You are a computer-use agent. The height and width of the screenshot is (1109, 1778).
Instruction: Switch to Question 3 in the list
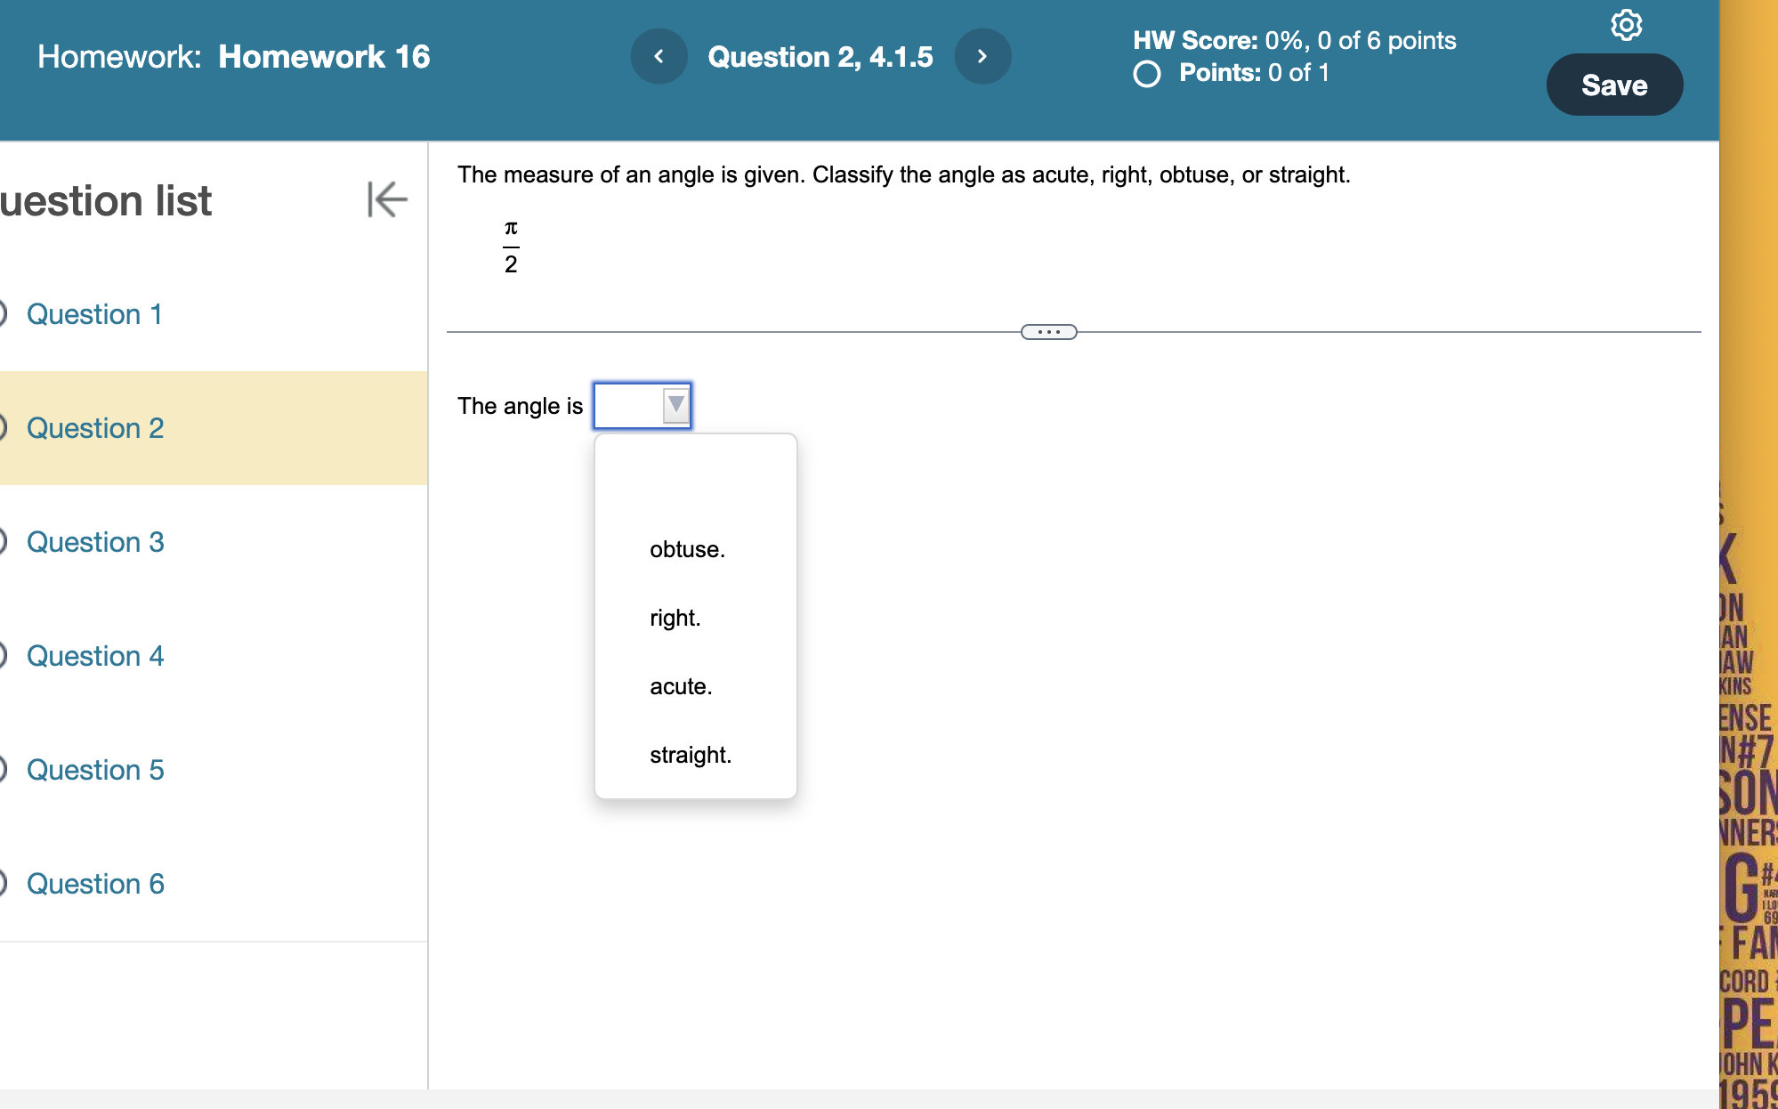click(94, 542)
